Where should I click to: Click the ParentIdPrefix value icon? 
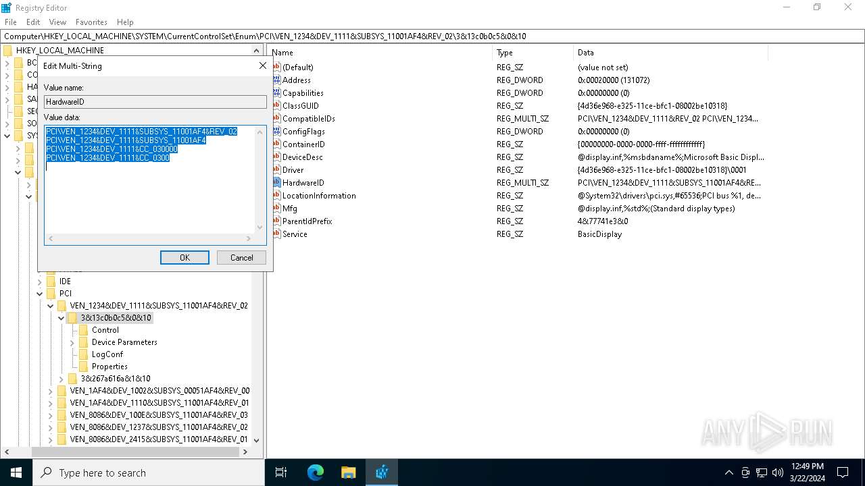point(276,221)
